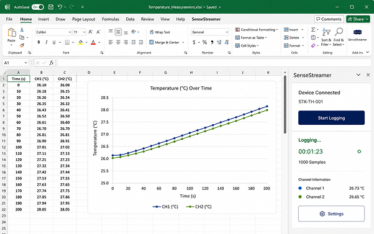Click the Share button
This screenshot has height=234, width=374.
click(358, 19)
